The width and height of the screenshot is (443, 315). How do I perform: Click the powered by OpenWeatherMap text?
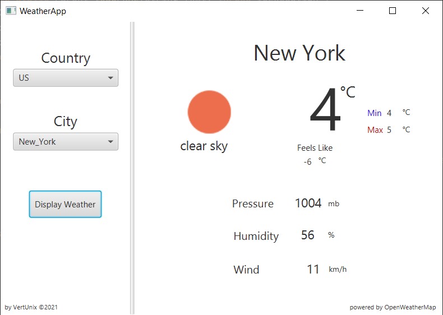click(x=393, y=307)
